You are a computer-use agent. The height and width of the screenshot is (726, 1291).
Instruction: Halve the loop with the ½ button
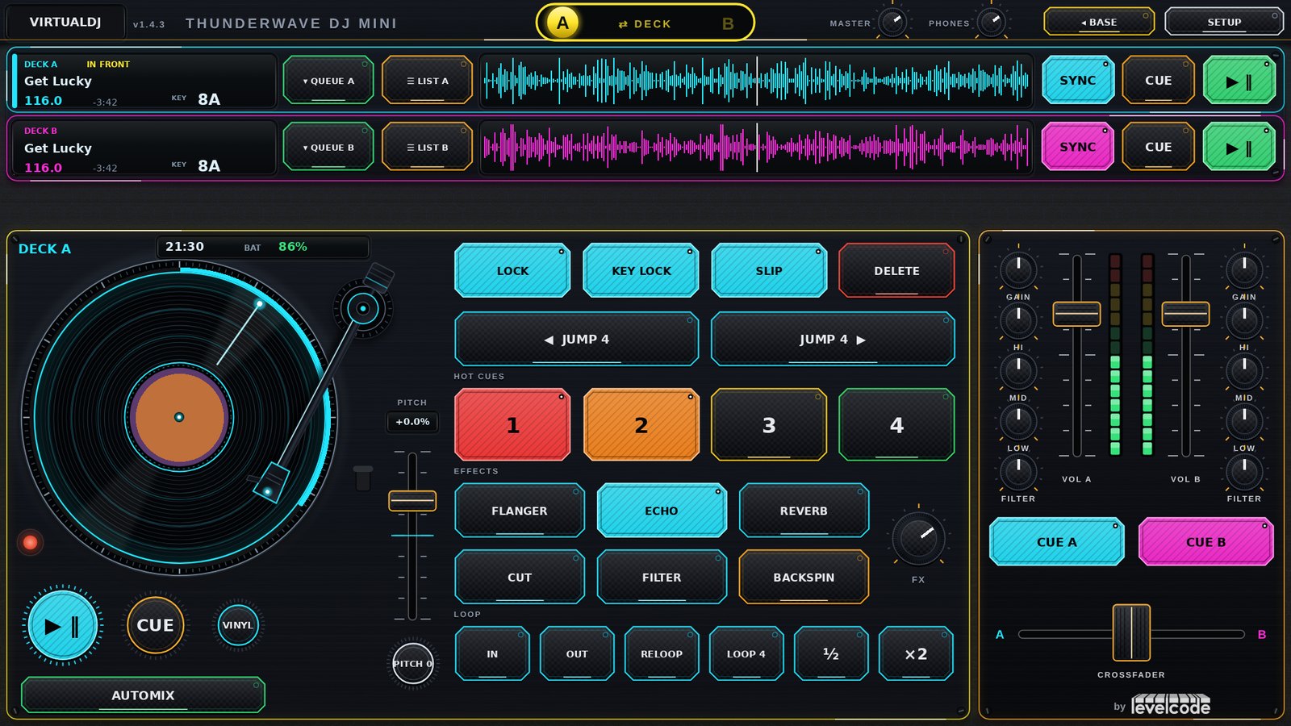tap(831, 653)
